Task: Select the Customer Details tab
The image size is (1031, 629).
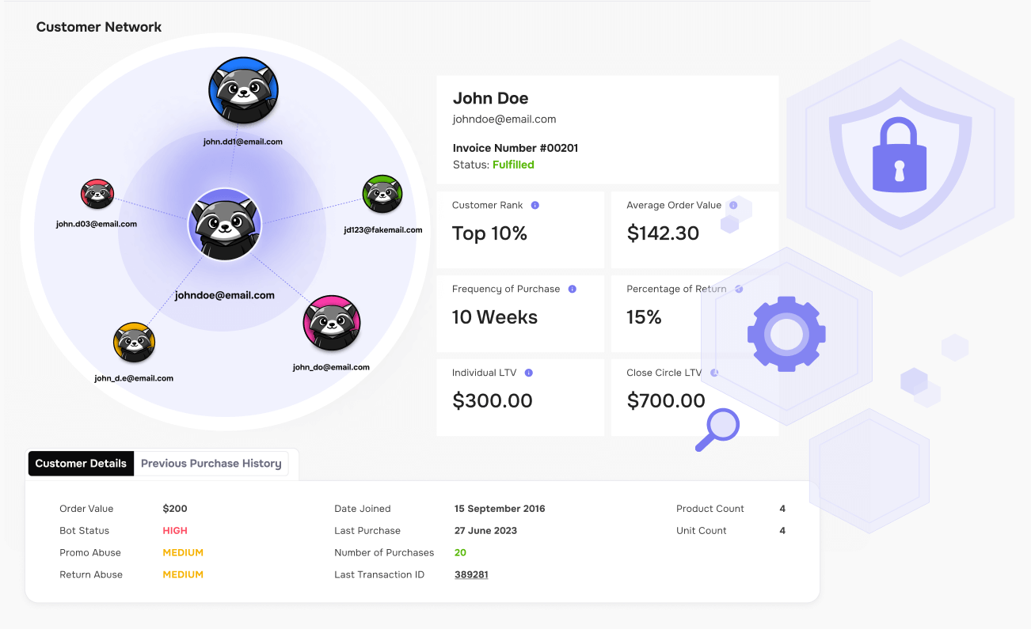Action: (x=81, y=464)
